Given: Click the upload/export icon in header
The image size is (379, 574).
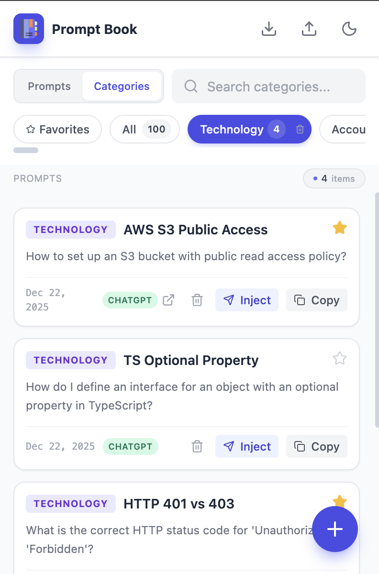Looking at the screenshot, I should point(310,29).
